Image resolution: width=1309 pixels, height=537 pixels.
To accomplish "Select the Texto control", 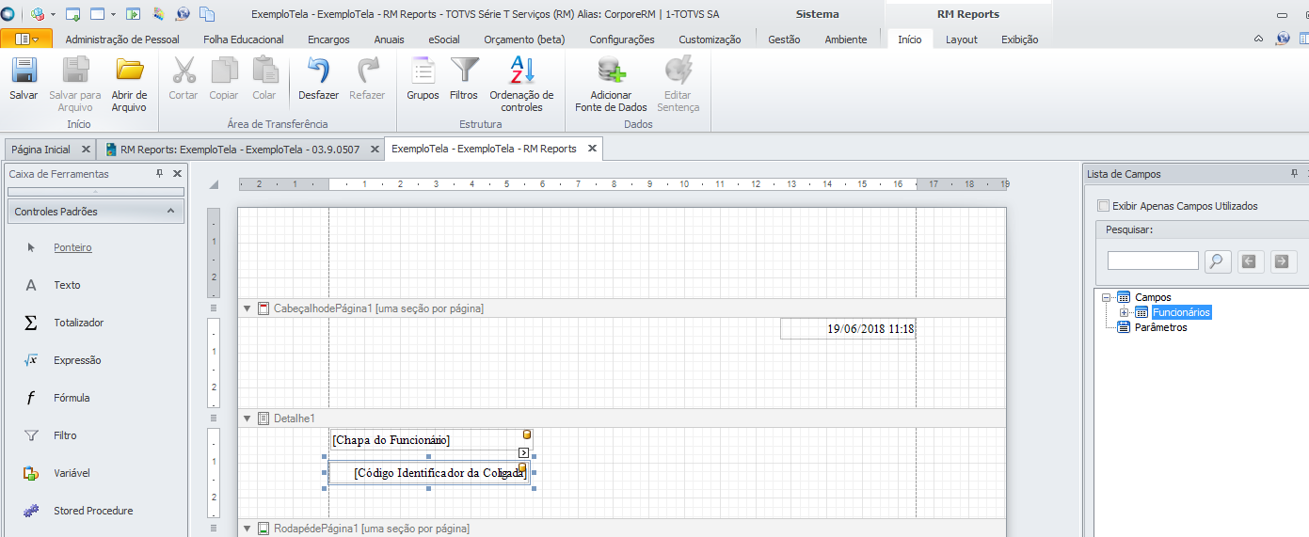I will click(67, 285).
